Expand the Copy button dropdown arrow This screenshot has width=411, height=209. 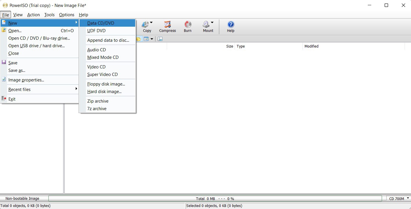tap(151, 23)
